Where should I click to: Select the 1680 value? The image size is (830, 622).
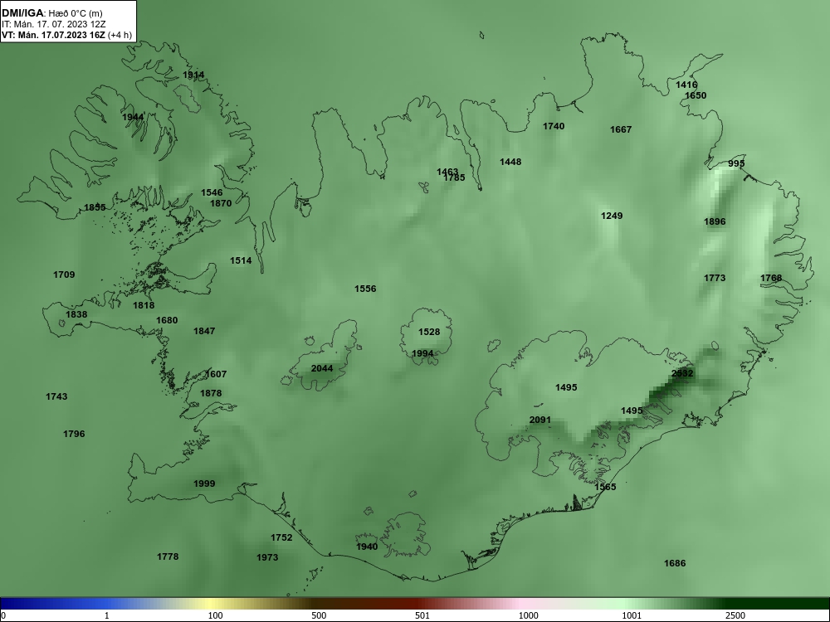(167, 320)
